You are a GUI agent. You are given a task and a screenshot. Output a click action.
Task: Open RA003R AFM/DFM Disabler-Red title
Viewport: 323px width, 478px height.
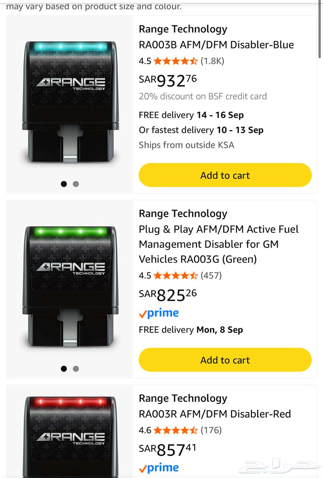(215, 414)
